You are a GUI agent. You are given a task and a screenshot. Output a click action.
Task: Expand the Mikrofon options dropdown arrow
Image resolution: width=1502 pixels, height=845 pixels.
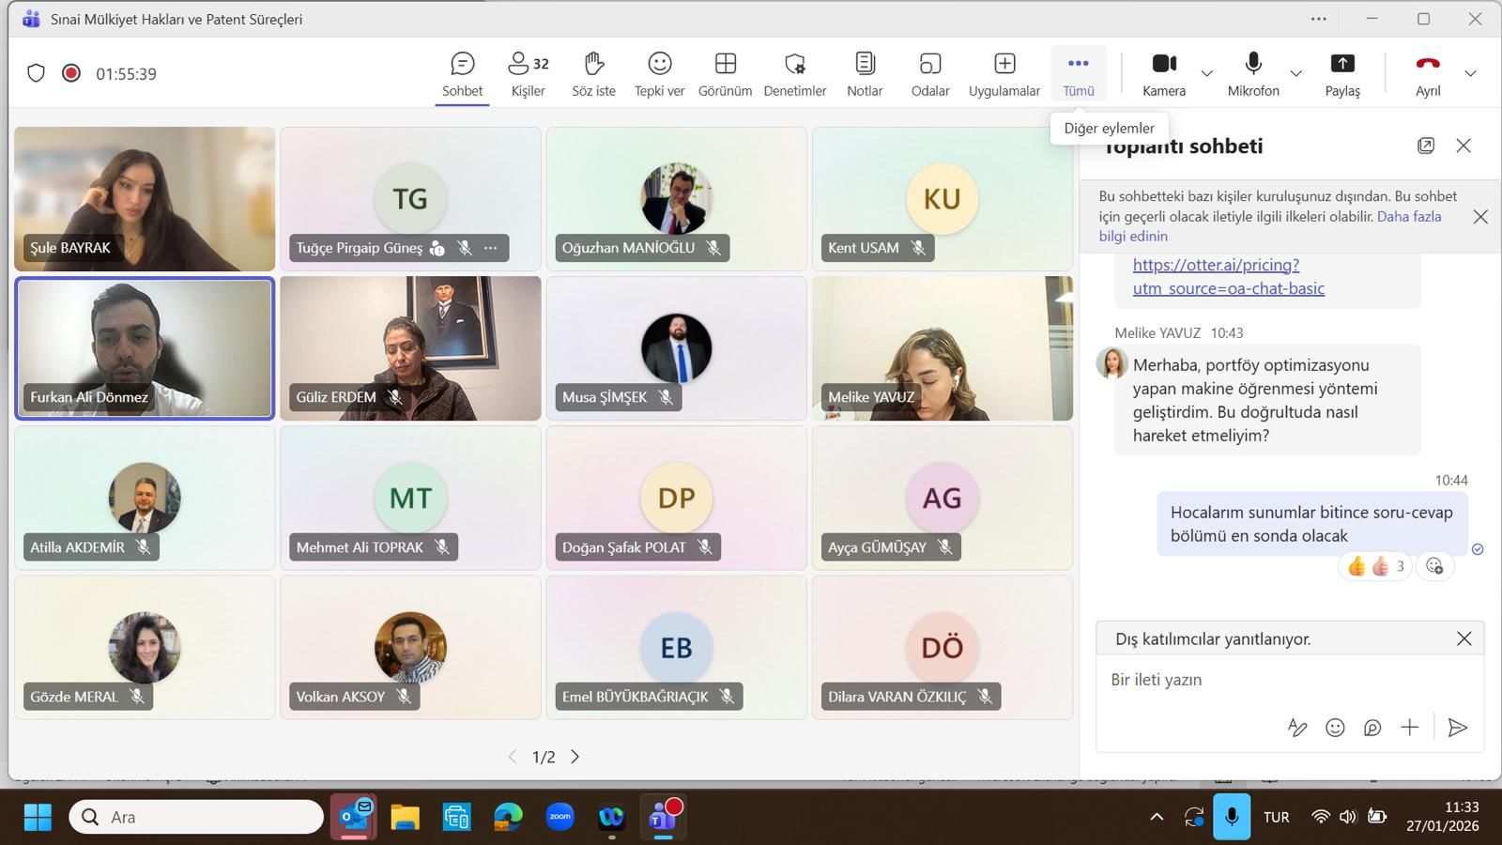point(1295,73)
